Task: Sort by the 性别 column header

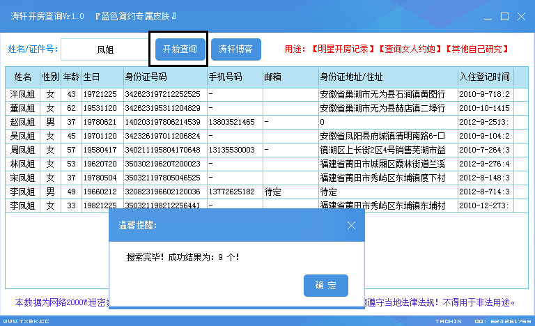Action: pyautogui.click(x=50, y=77)
